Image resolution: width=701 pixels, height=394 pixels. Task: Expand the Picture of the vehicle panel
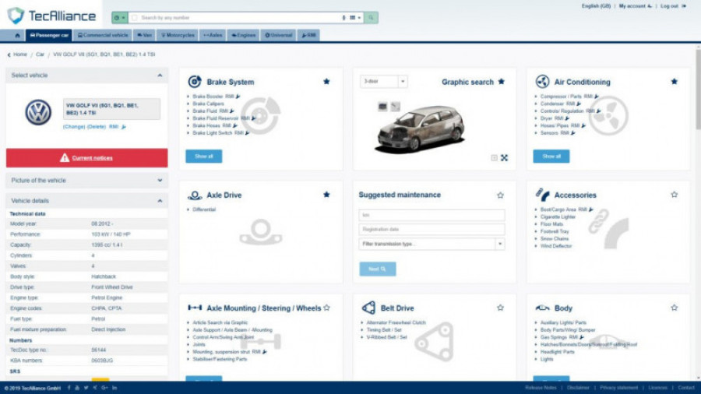(x=160, y=181)
